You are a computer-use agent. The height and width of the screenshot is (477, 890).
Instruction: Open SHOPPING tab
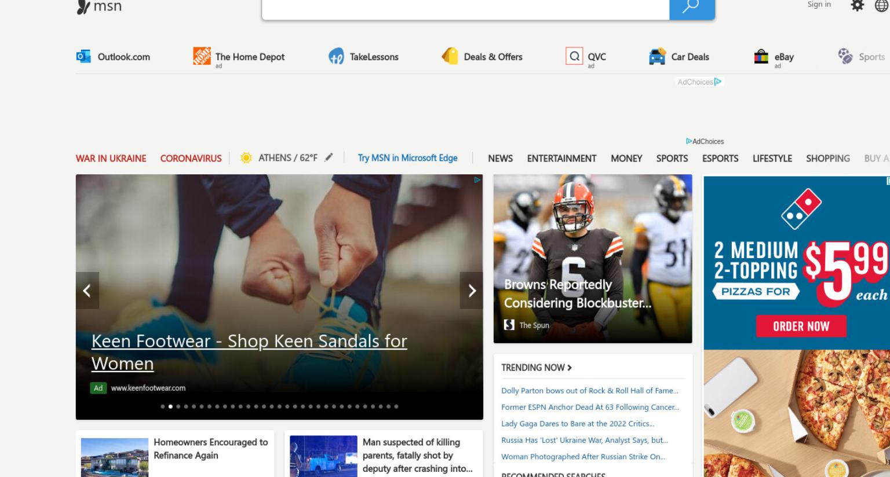click(828, 158)
